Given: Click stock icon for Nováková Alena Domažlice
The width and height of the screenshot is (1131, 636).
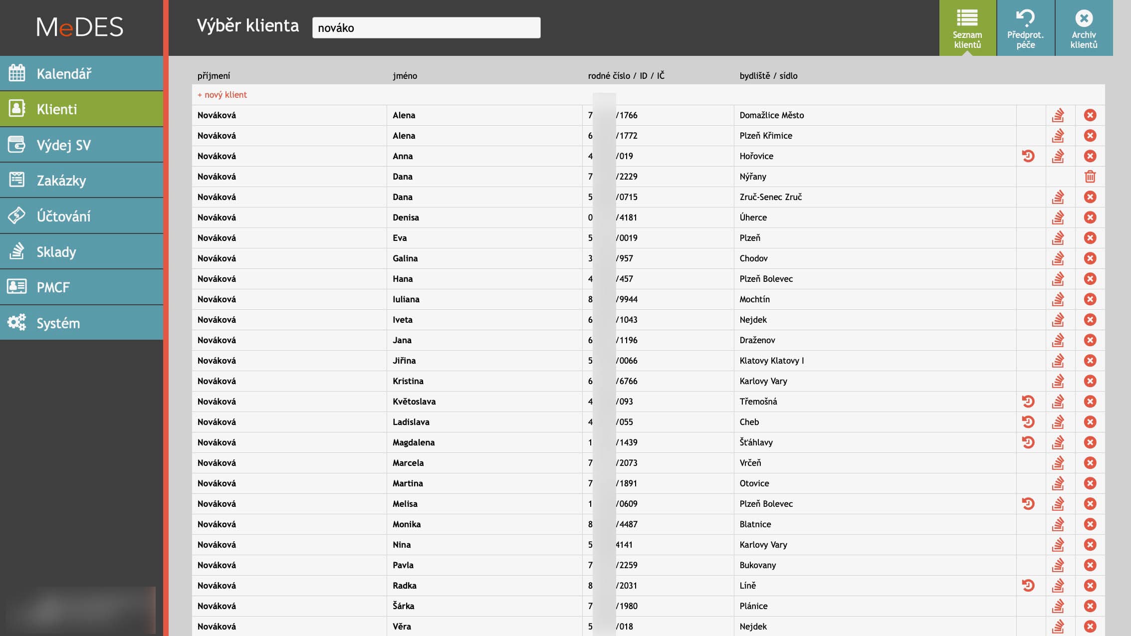Looking at the screenshot, I should pyautogui.click(x=1058, y=115).
